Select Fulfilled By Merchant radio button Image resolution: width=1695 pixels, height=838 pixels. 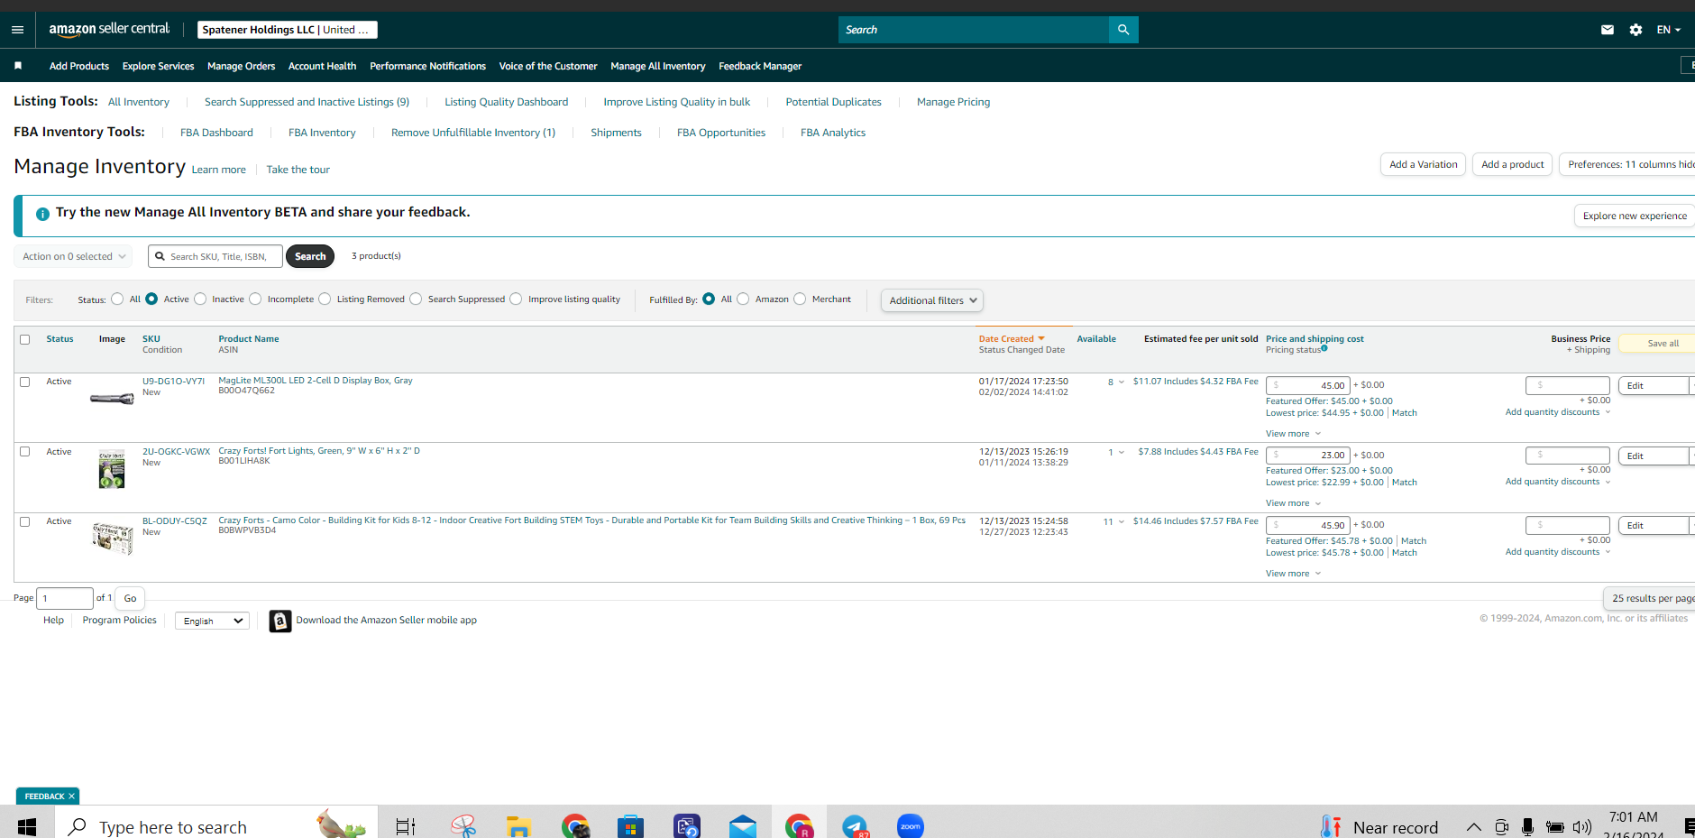click(800, 299)
